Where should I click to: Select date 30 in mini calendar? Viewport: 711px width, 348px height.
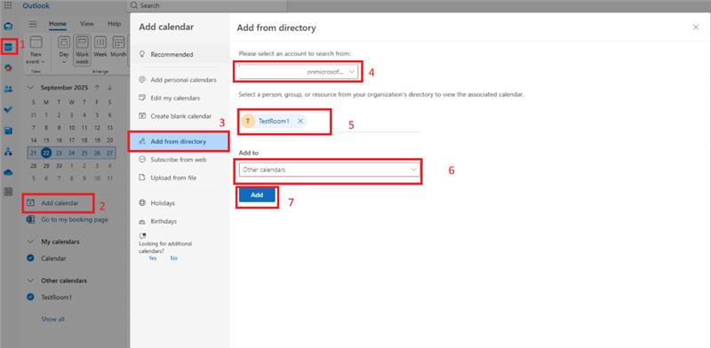pyautogui.click(x=59, y=166)
